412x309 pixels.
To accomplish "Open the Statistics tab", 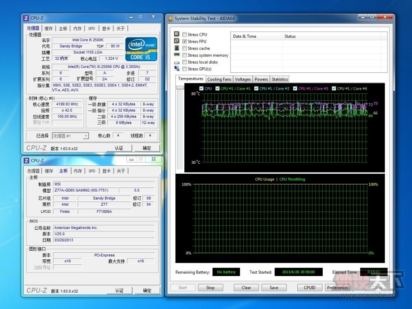I will [x=280, y=79].
